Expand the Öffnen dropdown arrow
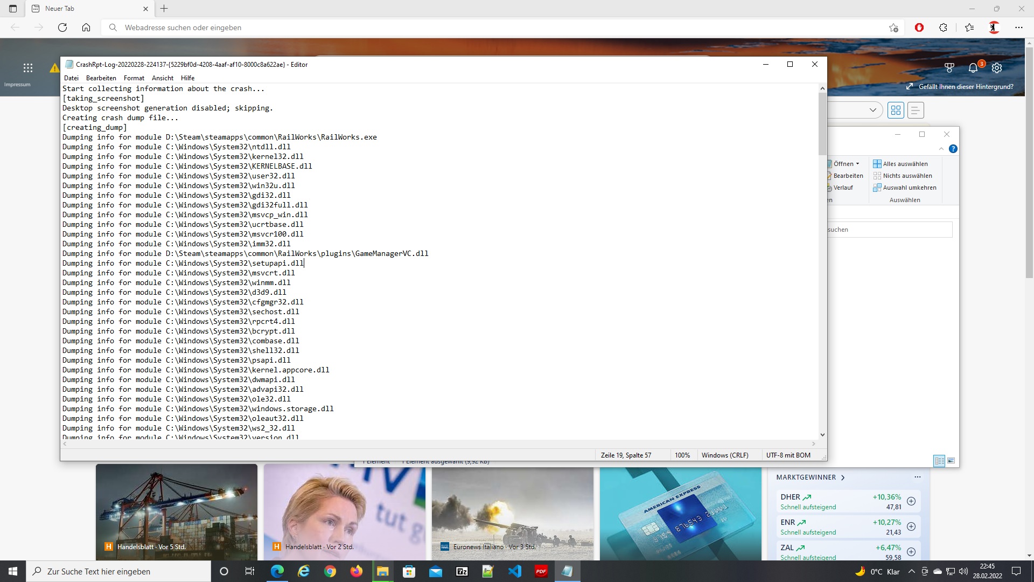Image resolution: width=1034 pixels, height=582 pixels. click(x=857, y=164)
